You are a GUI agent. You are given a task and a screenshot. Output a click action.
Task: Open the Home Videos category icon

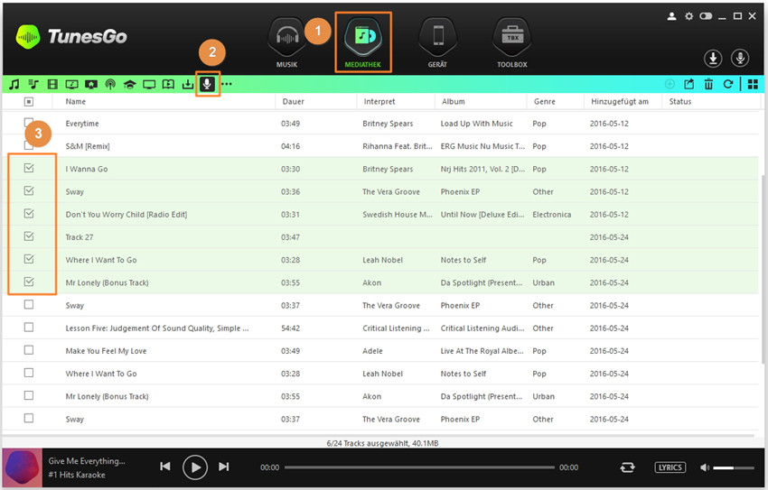[x=91, y=84]
